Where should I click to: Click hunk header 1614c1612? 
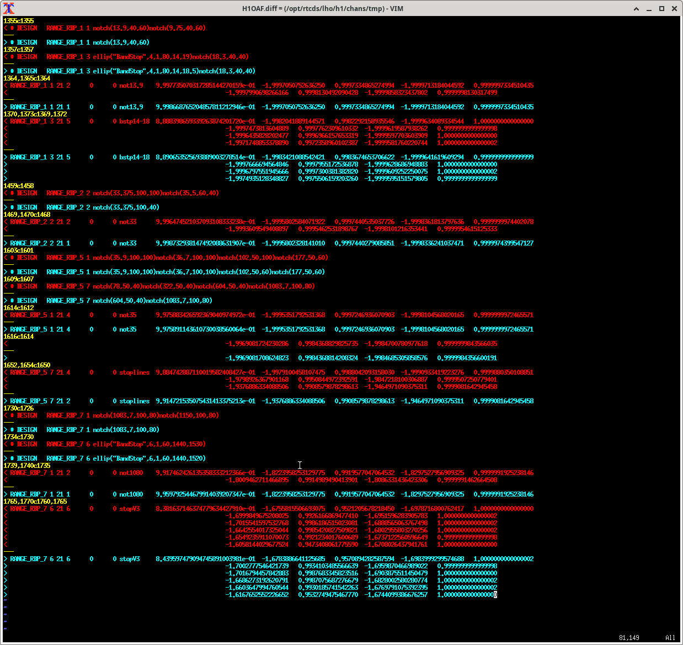pos(19,308)
